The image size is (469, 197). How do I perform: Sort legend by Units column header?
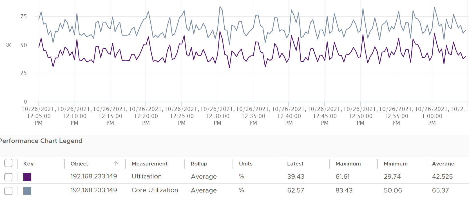(x=246, y=164)
